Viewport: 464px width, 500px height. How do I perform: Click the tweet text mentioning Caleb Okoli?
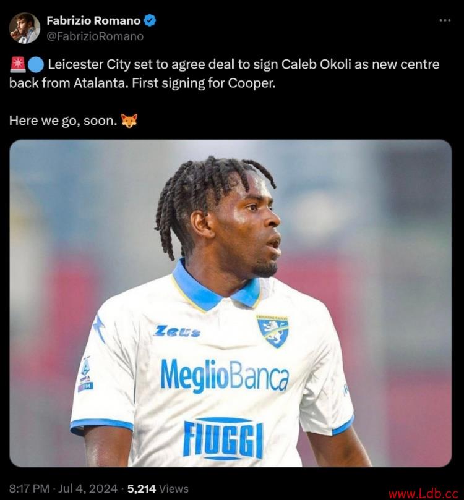225,74
